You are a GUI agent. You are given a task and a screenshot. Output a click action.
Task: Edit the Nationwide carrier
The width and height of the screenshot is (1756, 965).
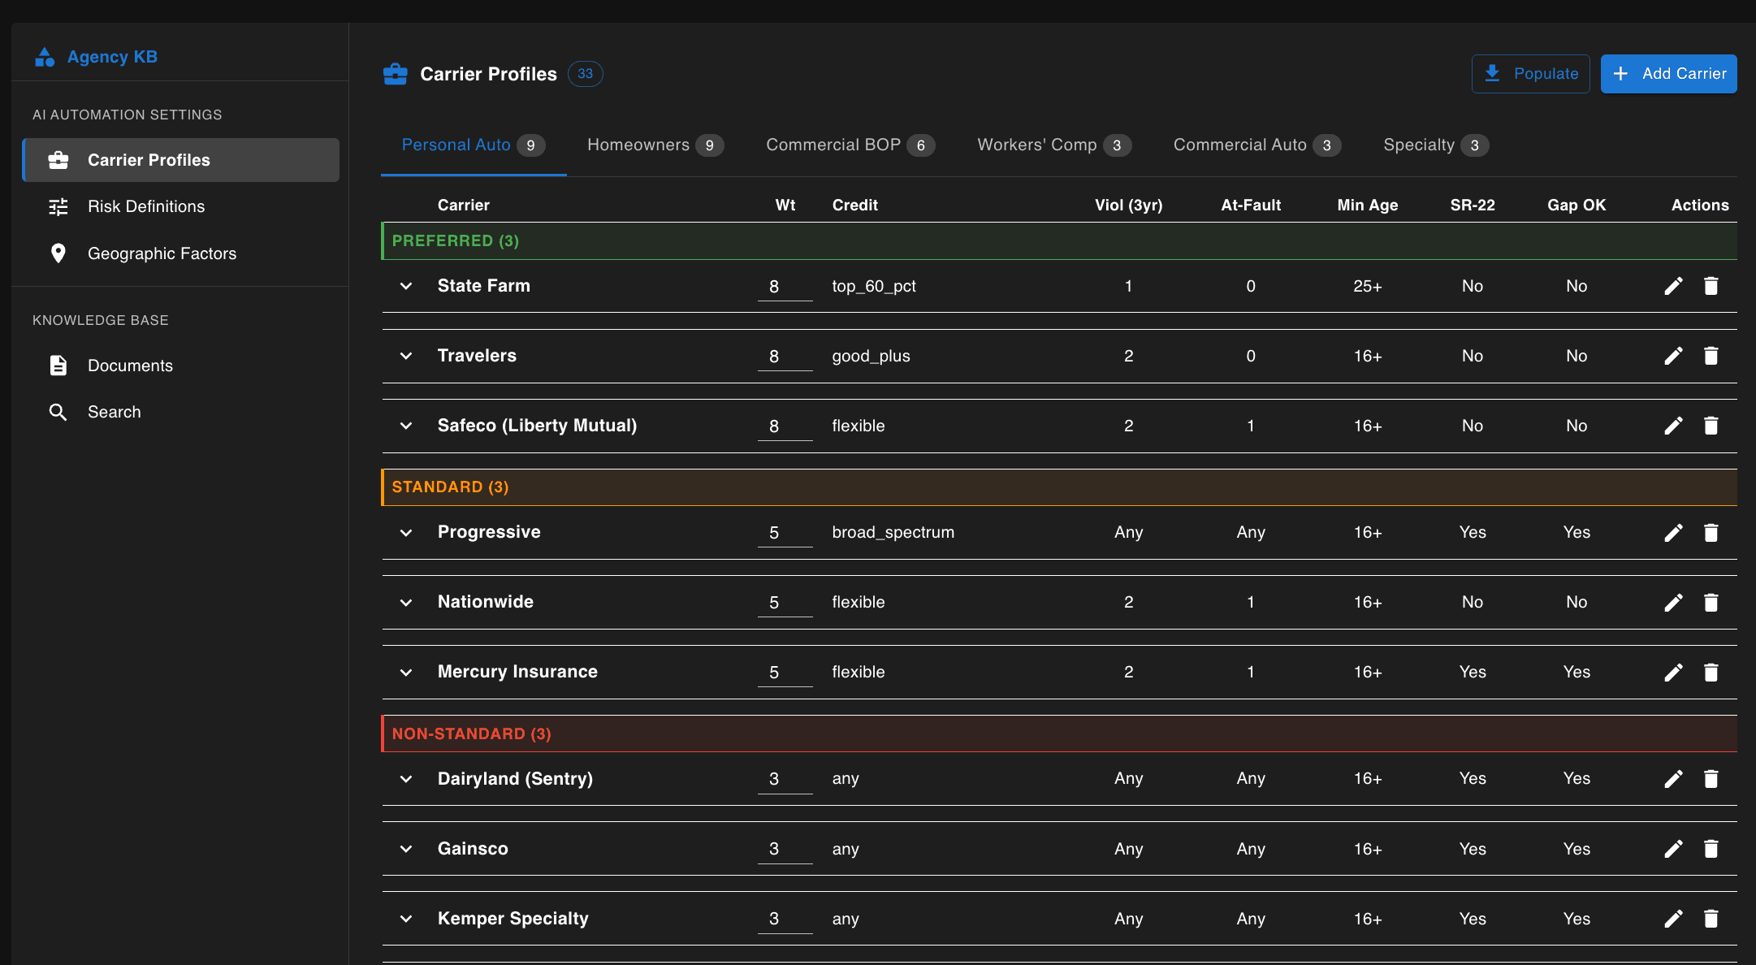pyautogui.click(x=1673, y=602)
